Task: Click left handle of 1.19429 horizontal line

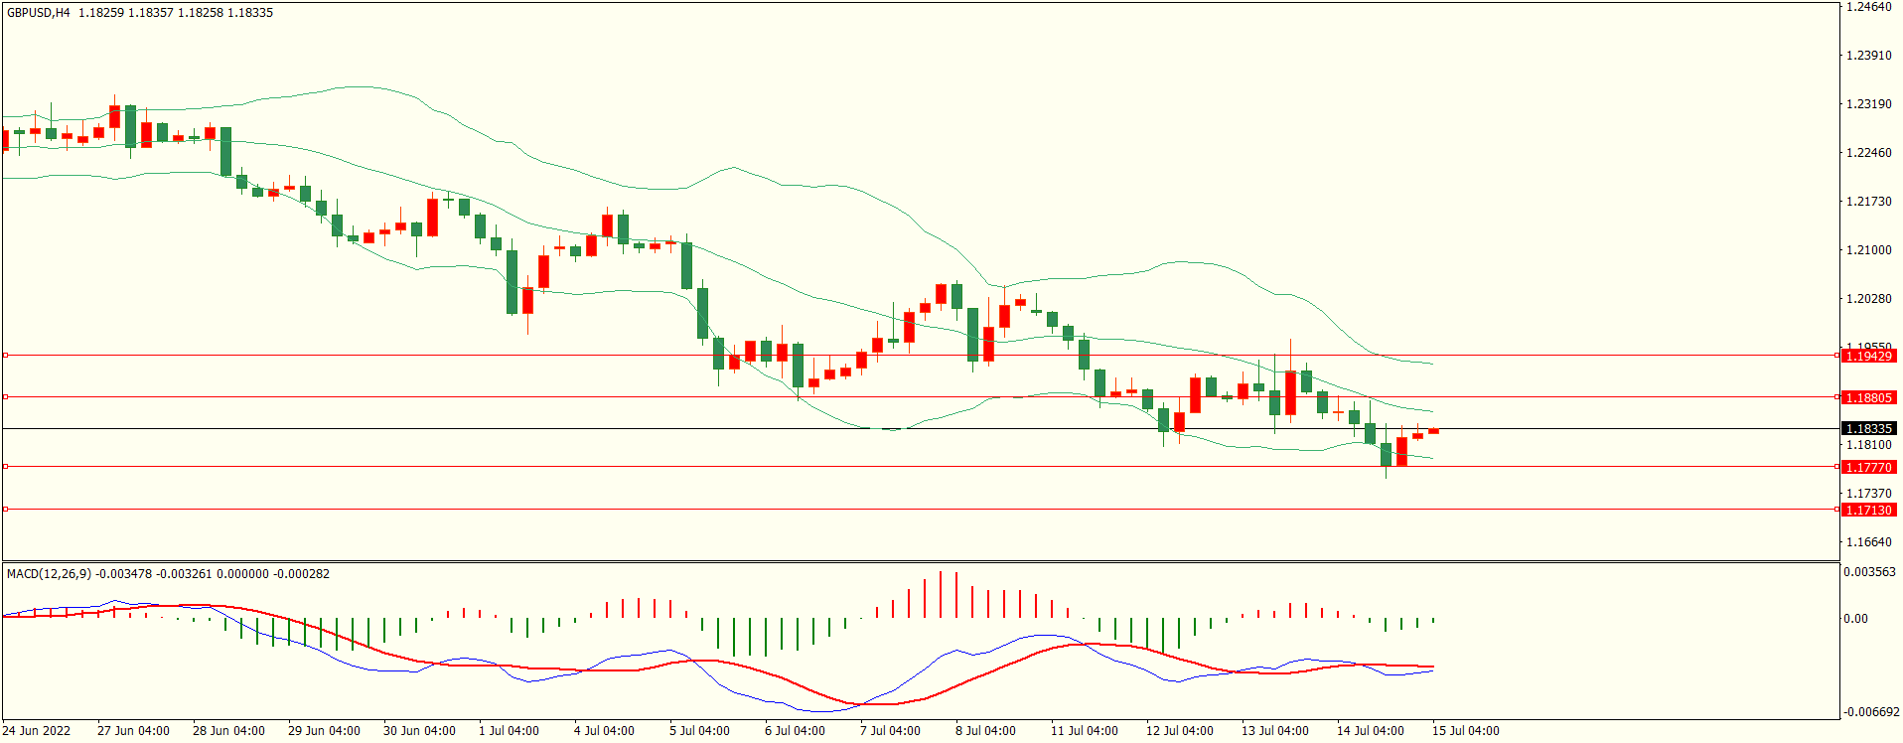Action: point(5,355)
